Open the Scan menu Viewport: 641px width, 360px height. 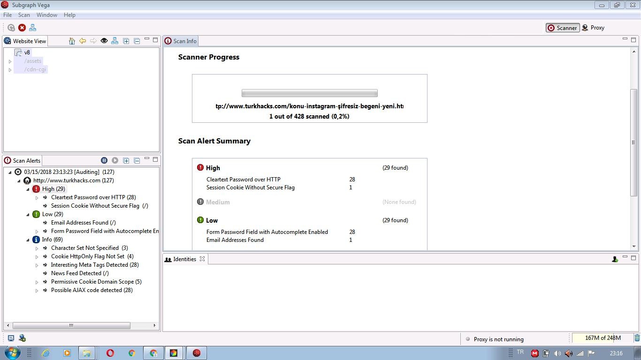point(24,15)
